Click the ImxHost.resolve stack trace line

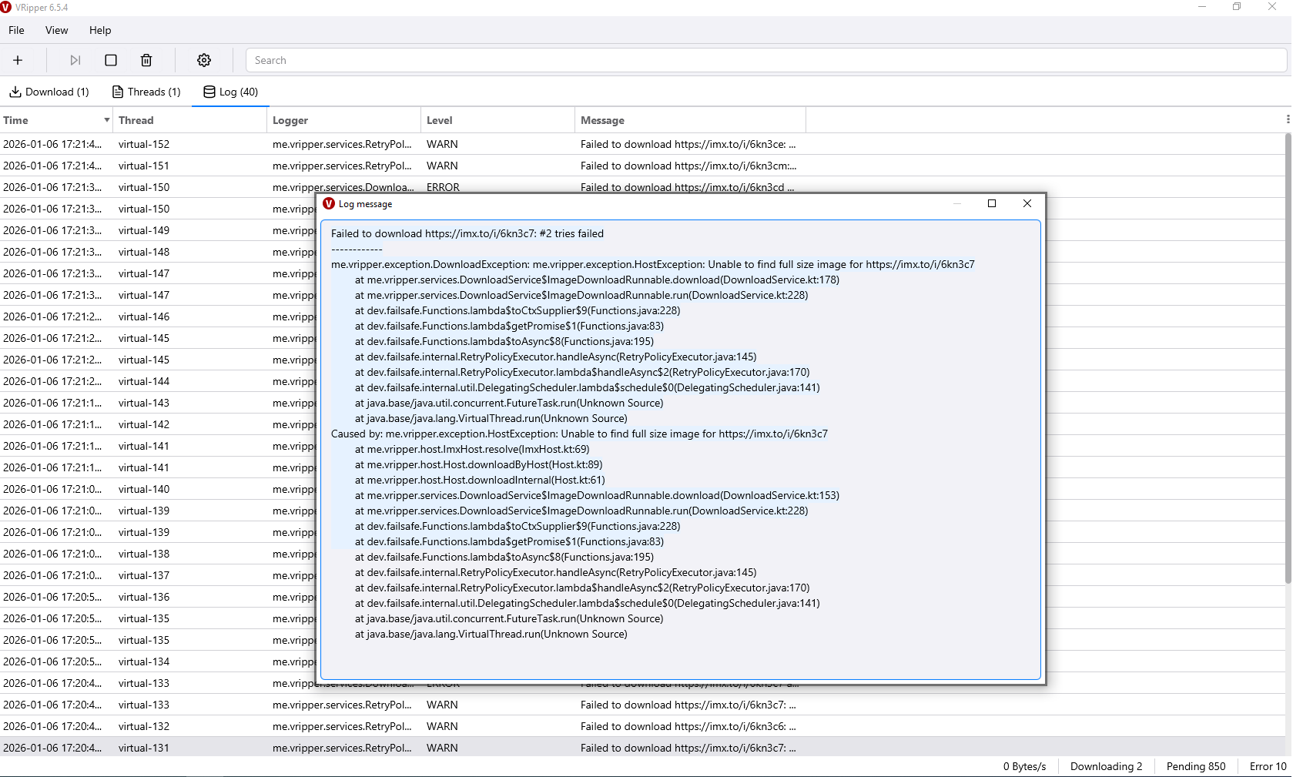(472, 449)
